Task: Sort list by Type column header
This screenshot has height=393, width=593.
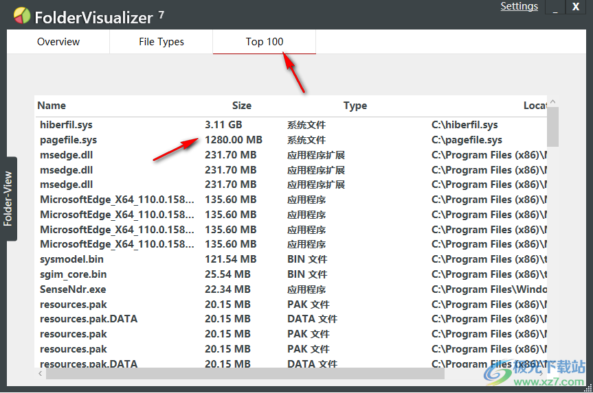Action: coord(355,106)
